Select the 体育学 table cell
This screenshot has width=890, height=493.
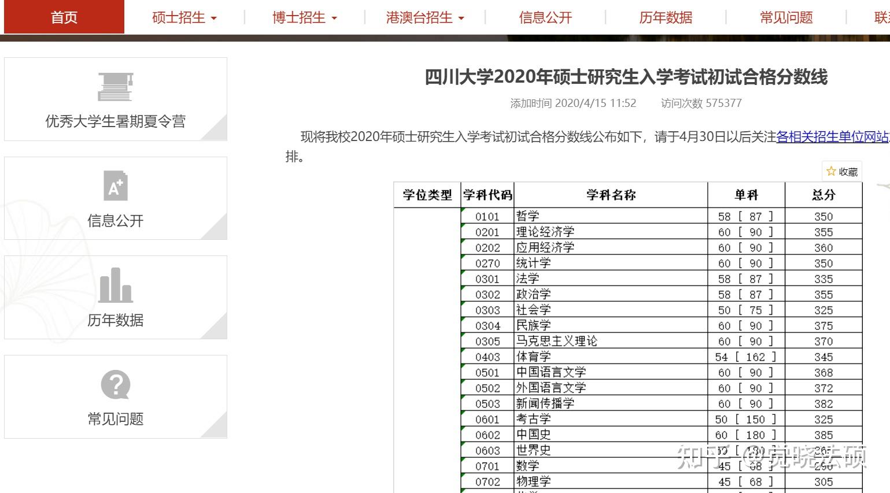point(611,357)
